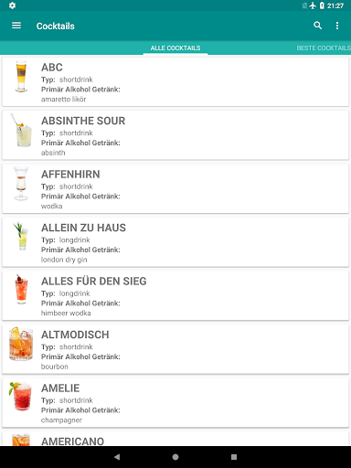
Task: Switch to the Alle Cocktails tab
Action: (x=175, y=48)
